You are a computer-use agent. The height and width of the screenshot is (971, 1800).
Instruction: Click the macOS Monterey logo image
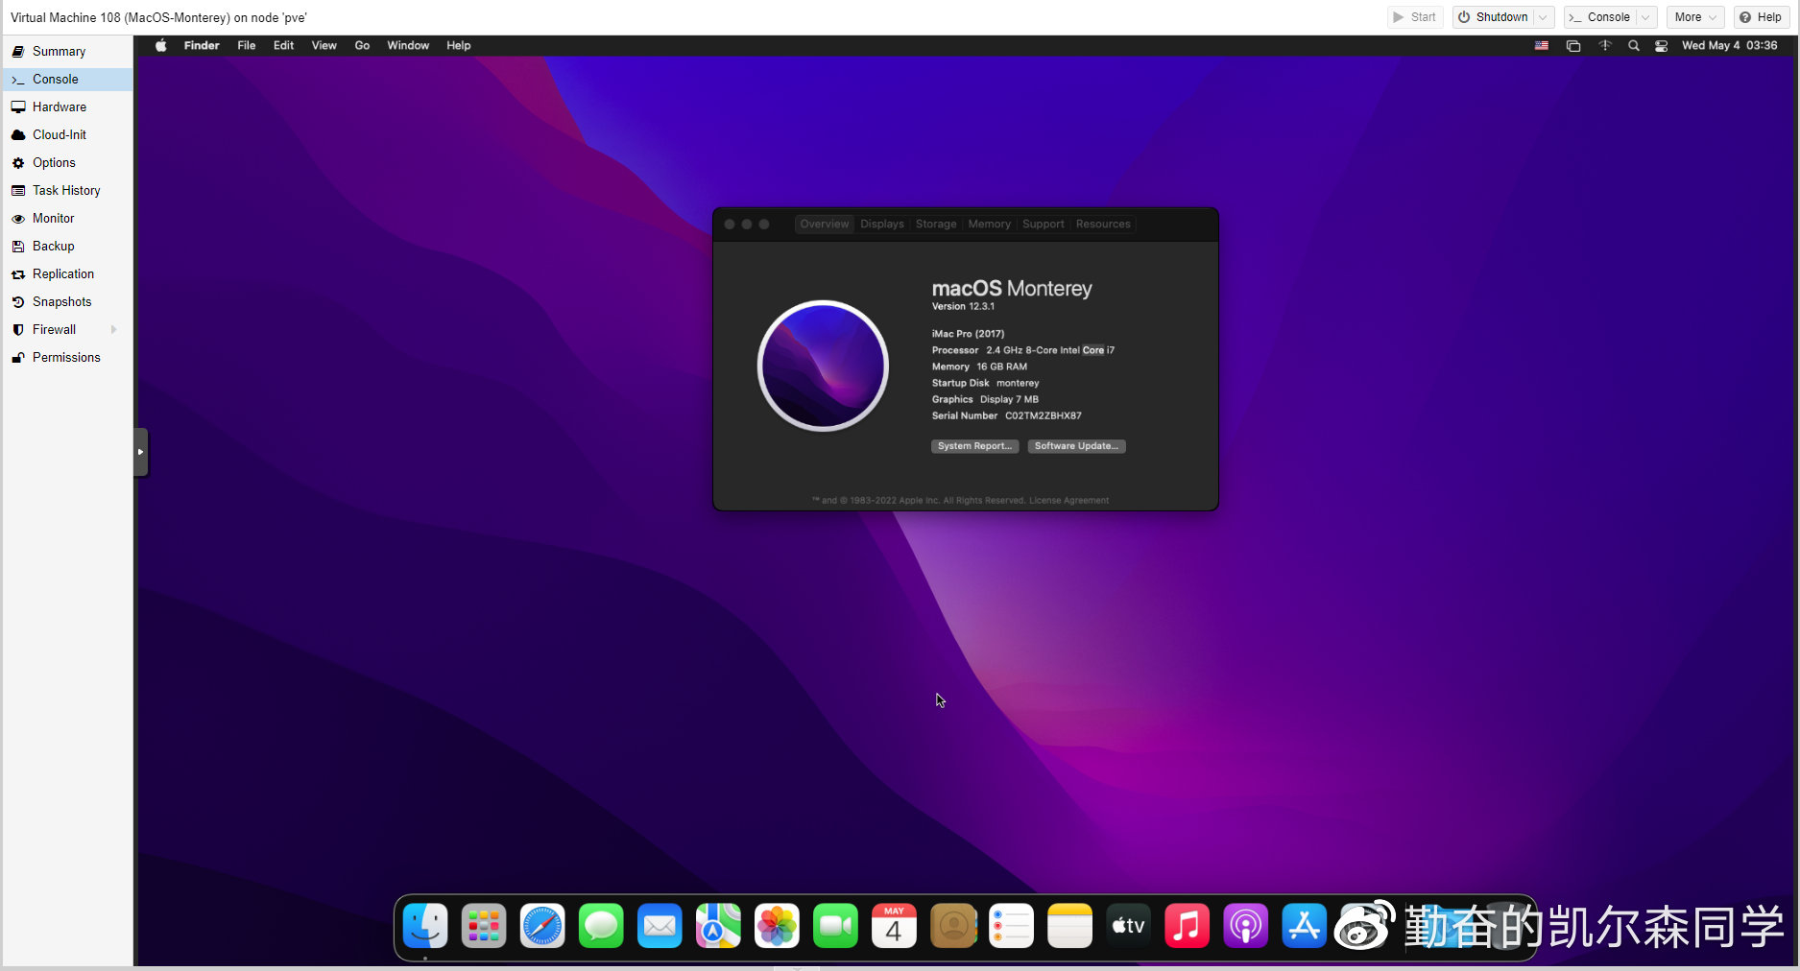(823, 366)
